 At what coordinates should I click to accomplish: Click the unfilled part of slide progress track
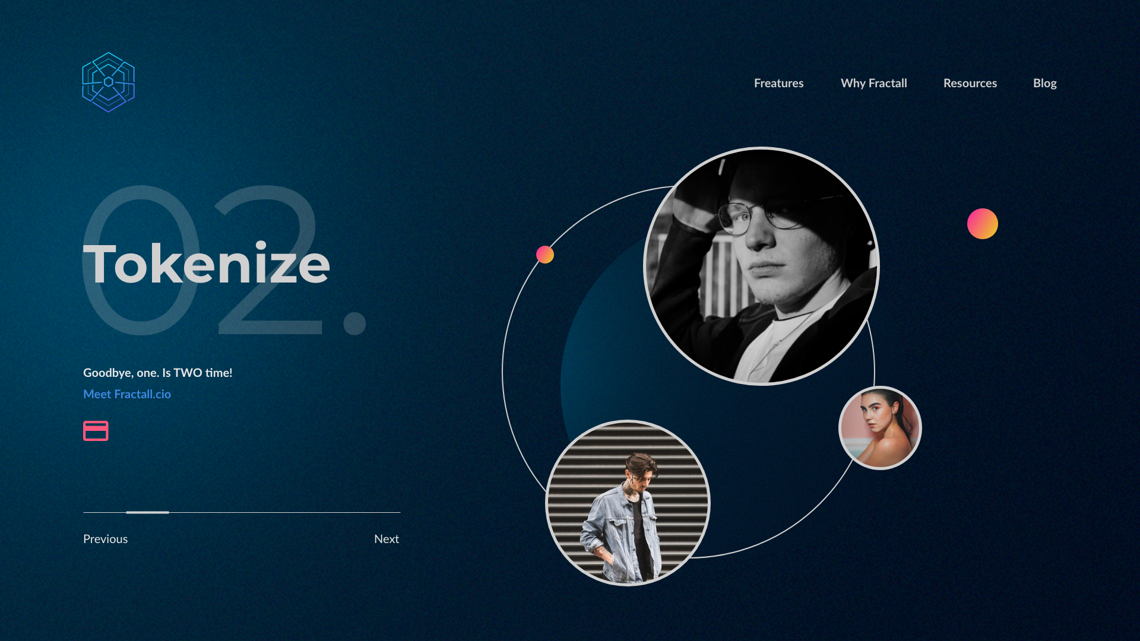285,512
